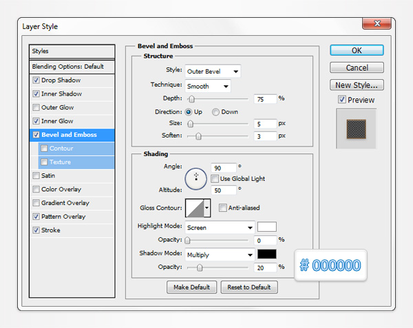Click the Depth percentage input field

click(x=264, y=98)
